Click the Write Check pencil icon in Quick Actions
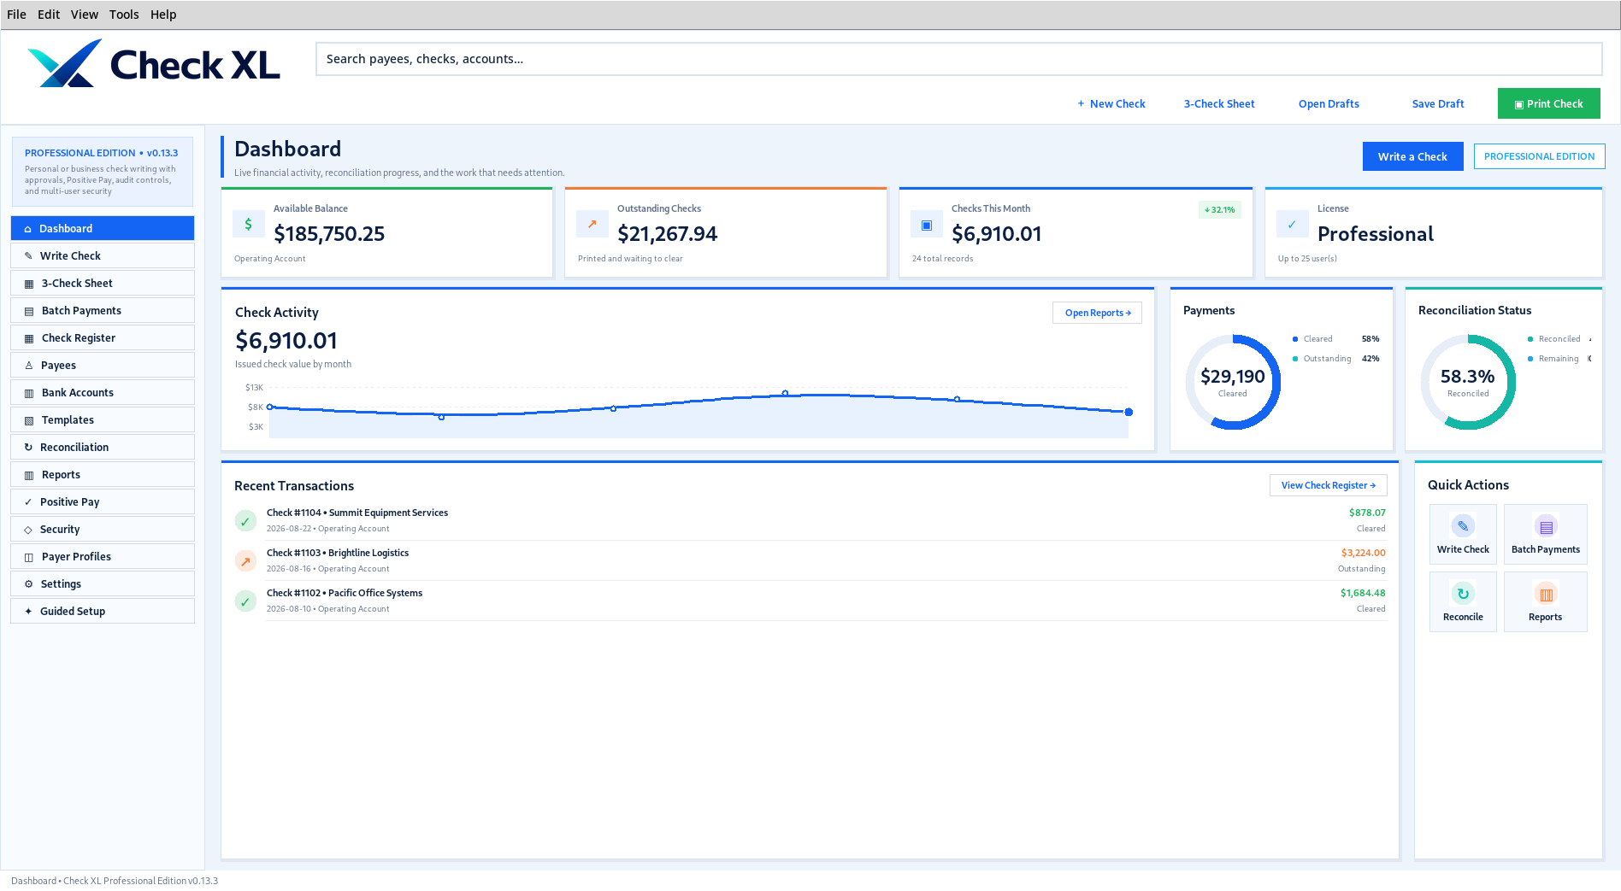The height and width of the screenshot is (891, 1621). coord(1463,526)
